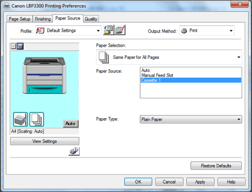Viewport: 252px width, 192px height.
Task: Click the Restore Defaults button
Action: 216,166
